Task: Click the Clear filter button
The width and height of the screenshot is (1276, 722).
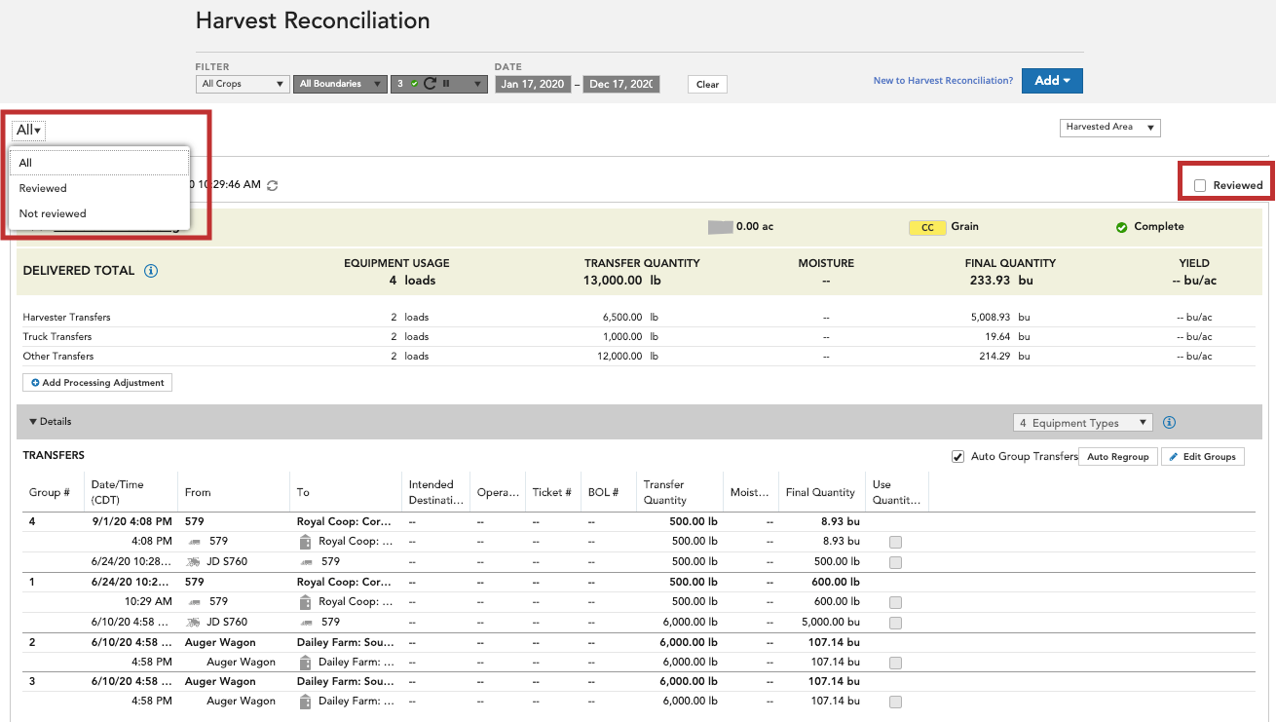Action: (707, 85)
